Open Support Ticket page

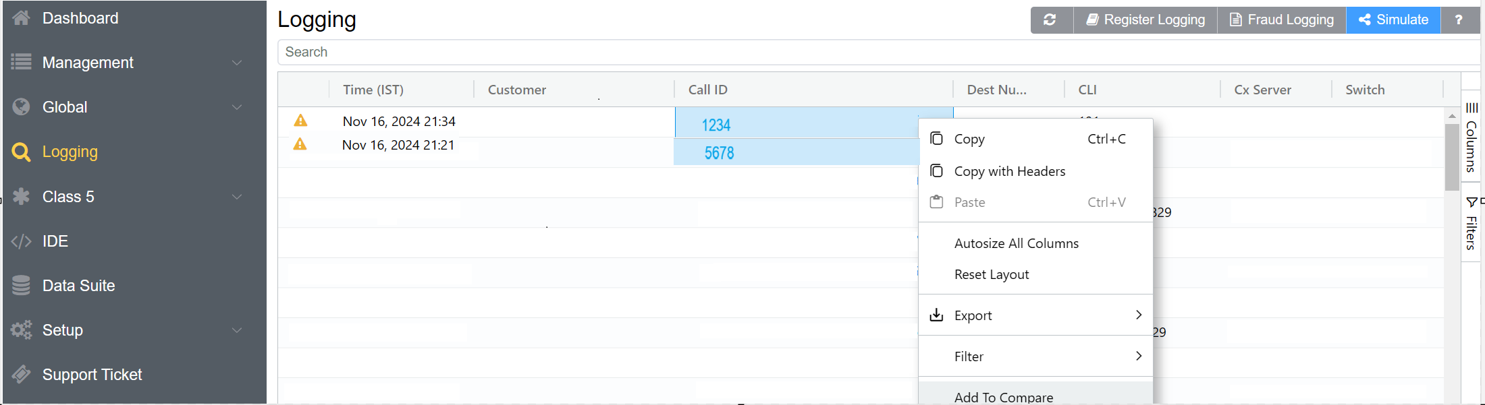92,375
